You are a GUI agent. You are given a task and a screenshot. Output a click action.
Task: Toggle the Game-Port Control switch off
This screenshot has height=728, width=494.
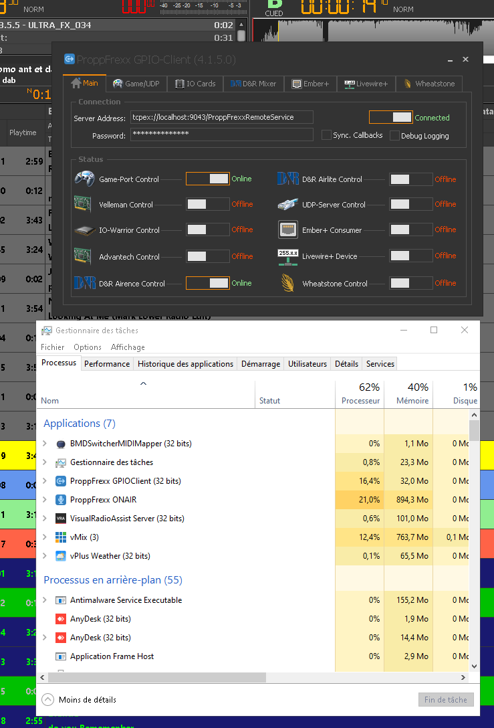tap(208, 179)
